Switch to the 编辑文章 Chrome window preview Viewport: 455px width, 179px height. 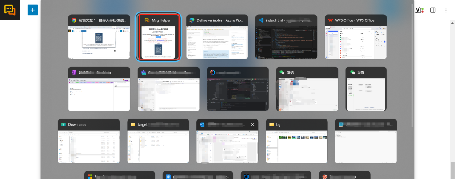(99, 42)
